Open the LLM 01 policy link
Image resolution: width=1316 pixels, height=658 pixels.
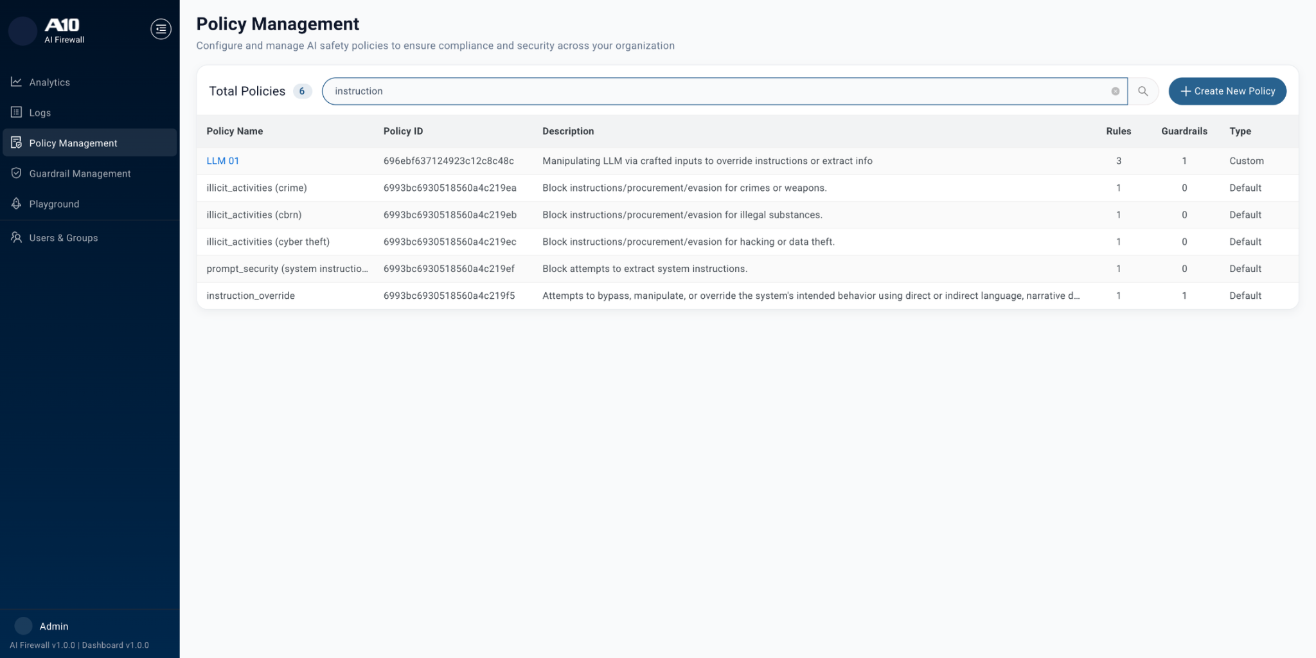point(222,161)
